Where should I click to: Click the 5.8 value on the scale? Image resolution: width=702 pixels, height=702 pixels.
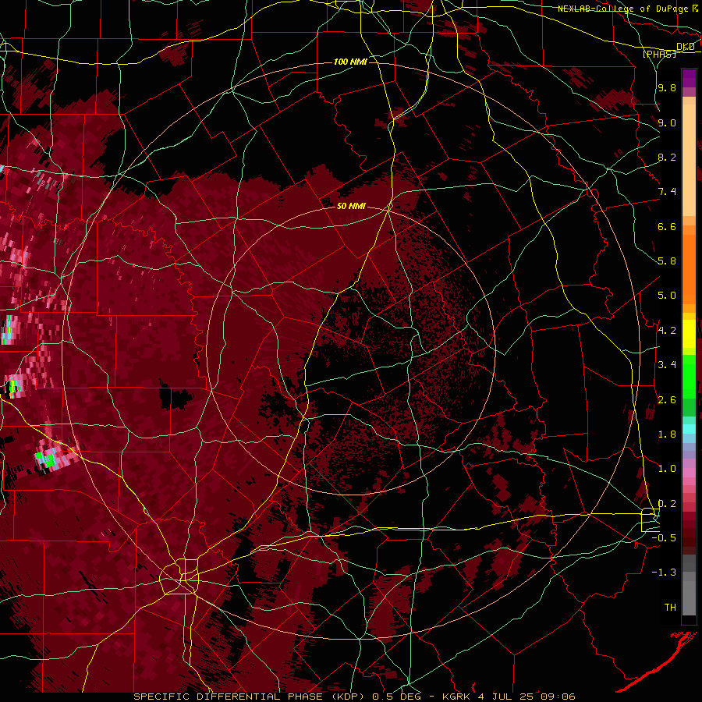[x=667, y=261]
